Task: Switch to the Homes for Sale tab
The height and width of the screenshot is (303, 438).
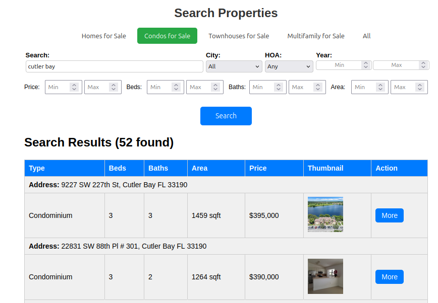Action: click(x=103, y=36)
